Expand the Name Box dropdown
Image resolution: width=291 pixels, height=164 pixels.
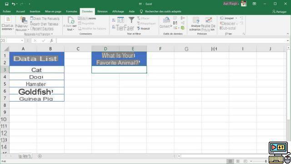click(x=22, y=41)
